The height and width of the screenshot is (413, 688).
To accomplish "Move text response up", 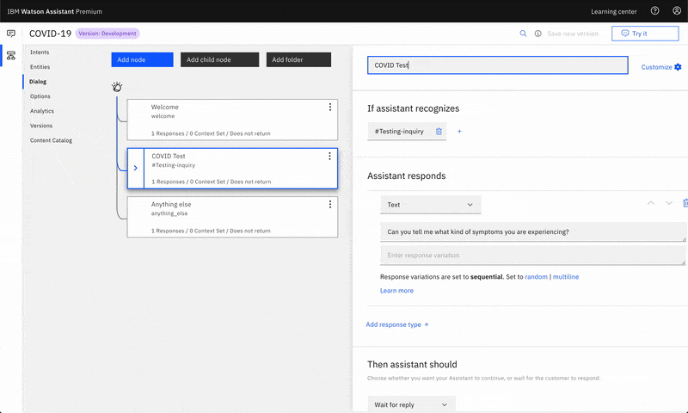I will click(651, 203).
